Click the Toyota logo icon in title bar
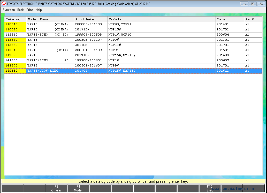 pos(3,4)
